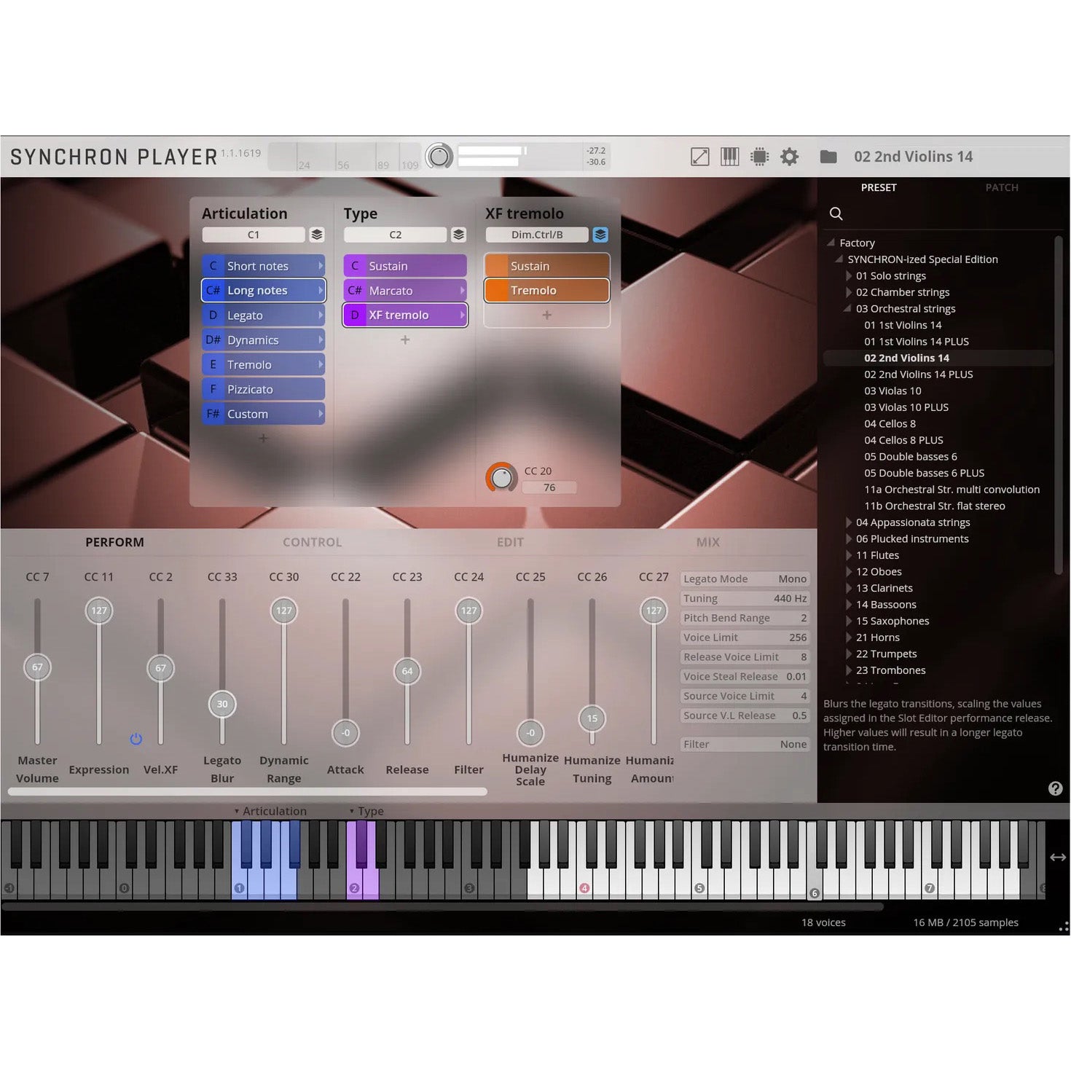Select the Tremolo cell in XF tremolo column

tap(545, 290)
